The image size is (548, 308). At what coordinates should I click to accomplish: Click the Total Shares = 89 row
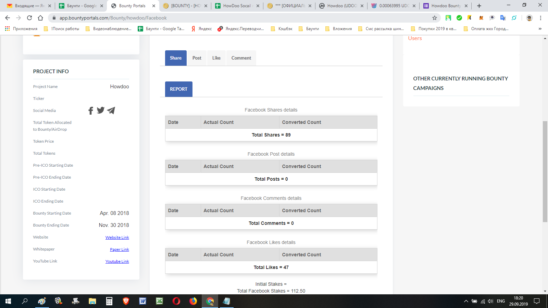pyautogui.click(x=271, y=135)
